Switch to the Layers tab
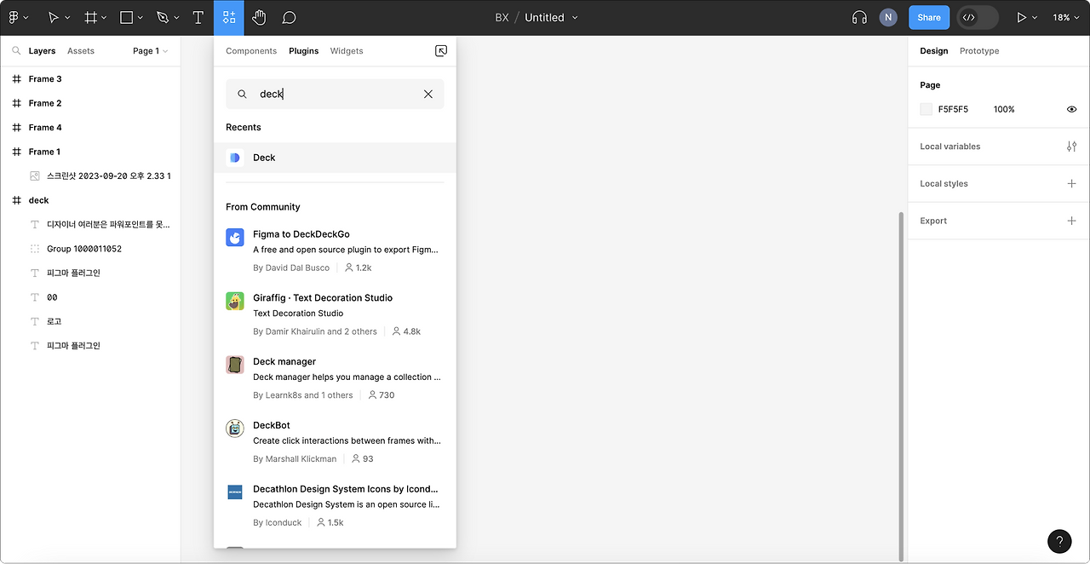 point(42,51)
